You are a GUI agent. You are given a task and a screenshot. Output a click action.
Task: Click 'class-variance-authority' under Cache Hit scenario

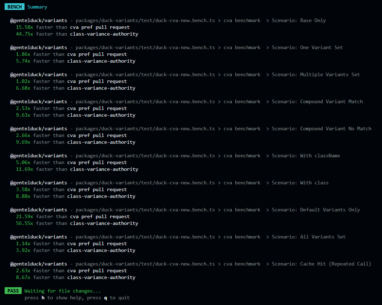tap(101, 278)
